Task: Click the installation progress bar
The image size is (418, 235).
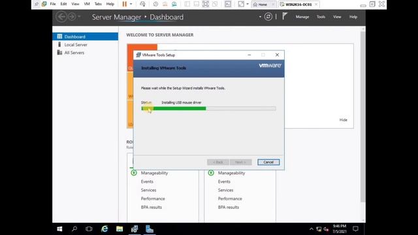Action: click(x=208, y=108)
